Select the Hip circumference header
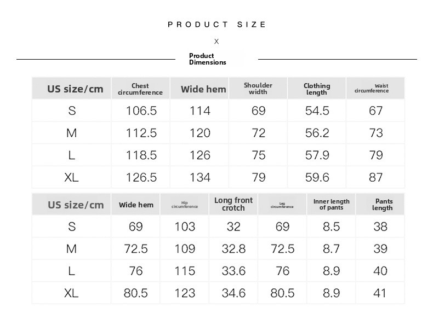433x325 pixels. (x=185, y=205)
